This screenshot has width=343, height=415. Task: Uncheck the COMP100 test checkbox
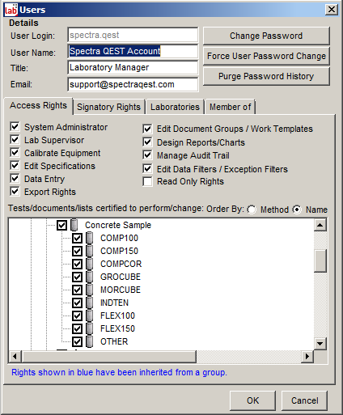point(77,238)
